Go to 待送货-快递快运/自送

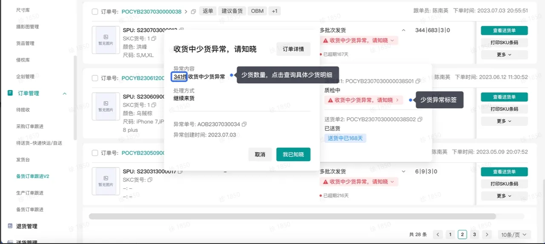pyautogui.click(x=39, y=143)
